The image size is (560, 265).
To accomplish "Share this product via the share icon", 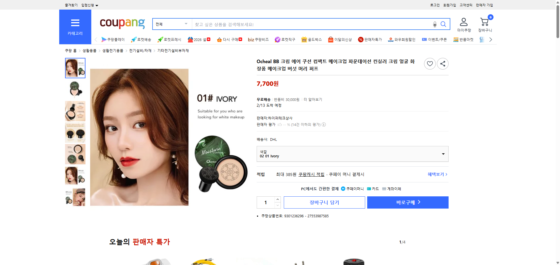I will click(442, 63).
